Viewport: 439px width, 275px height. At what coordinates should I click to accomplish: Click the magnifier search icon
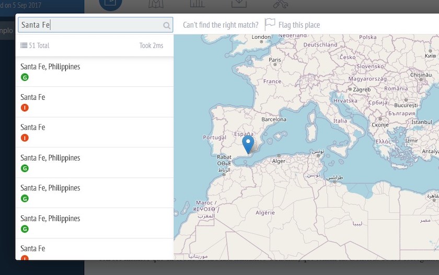167,25
